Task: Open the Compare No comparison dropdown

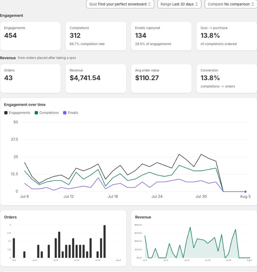Action: pos(231,4)
